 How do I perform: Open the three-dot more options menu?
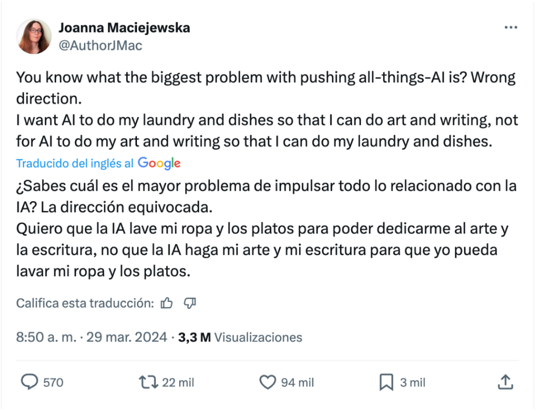click(510, 28)
